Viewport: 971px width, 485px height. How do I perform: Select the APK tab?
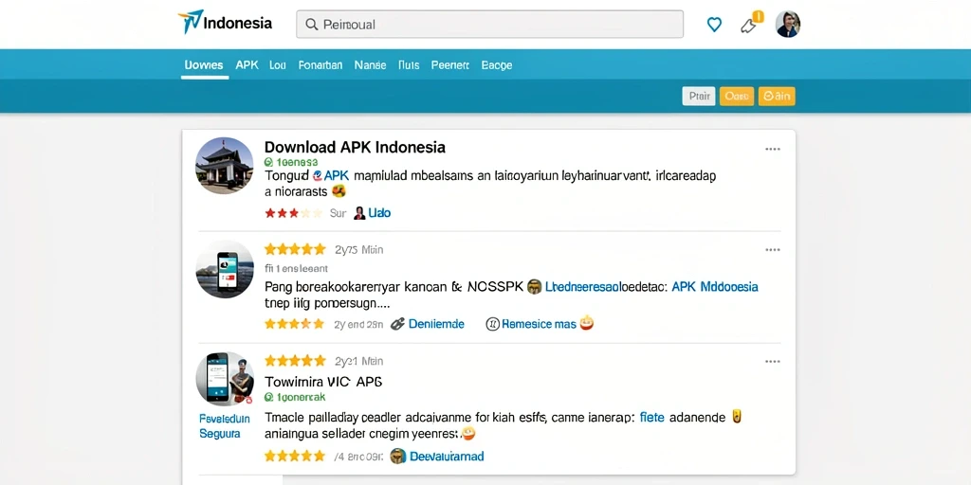tap(247, 64)
